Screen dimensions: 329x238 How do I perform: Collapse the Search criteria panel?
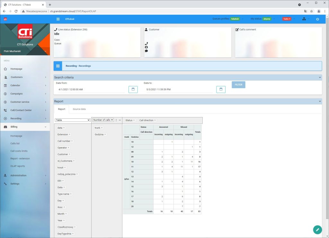point(319,77)
